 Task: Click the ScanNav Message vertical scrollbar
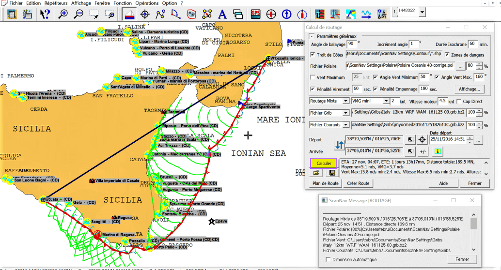coord(473,232)
